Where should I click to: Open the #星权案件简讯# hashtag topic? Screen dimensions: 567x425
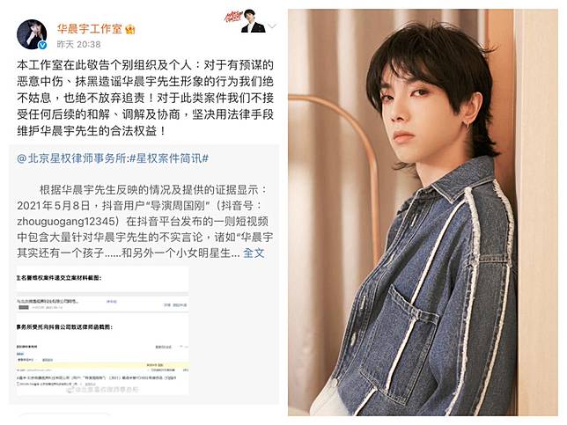point(168,158)
